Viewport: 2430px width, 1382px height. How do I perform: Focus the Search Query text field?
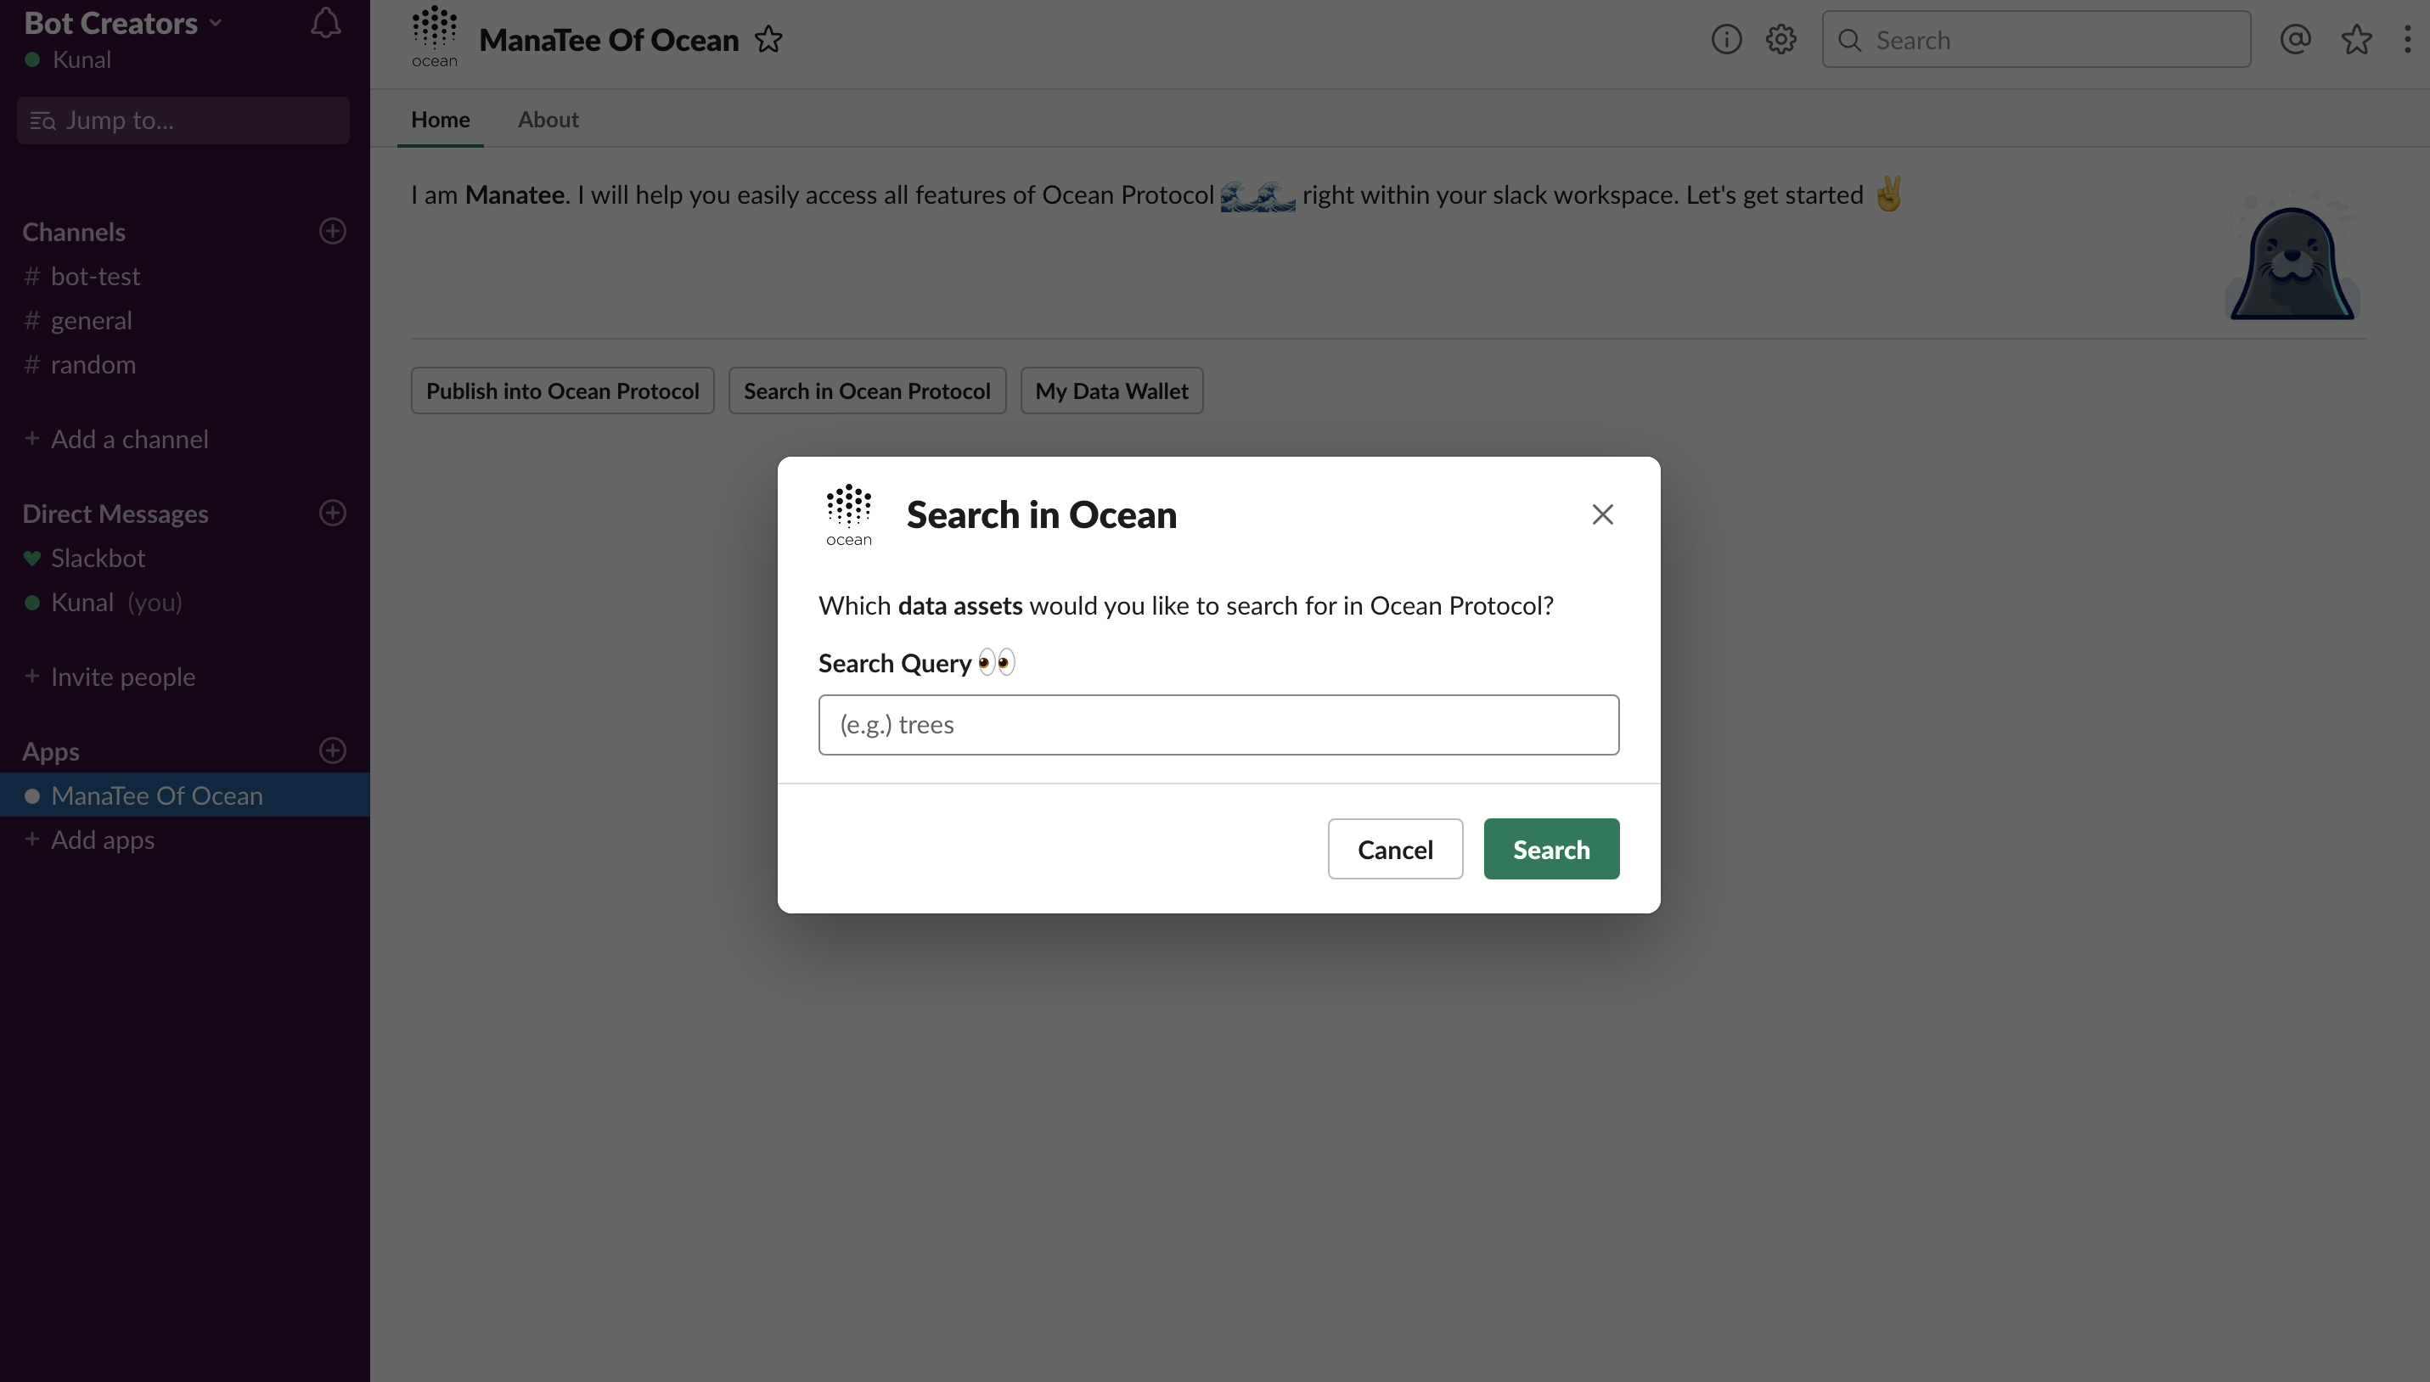[1218, 725]
